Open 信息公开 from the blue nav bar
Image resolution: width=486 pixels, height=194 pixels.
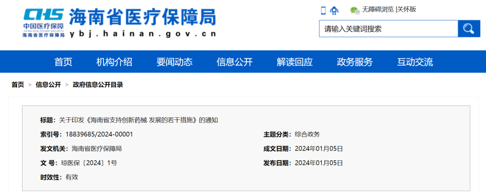point(234,62)
